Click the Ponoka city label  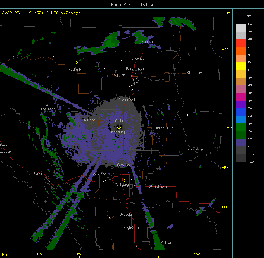coord(147,42)
